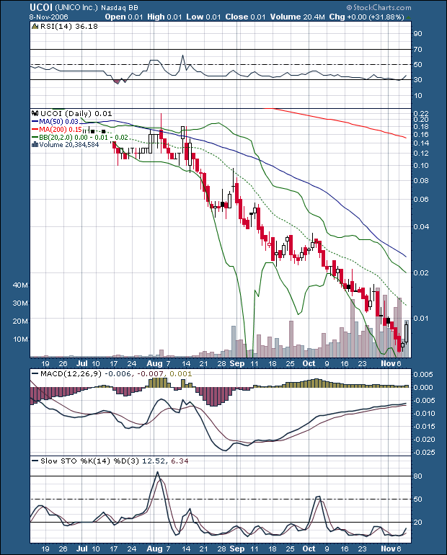
Task: Click the Chg +0.00 (+31.88%) value
Action: (367, 17)
